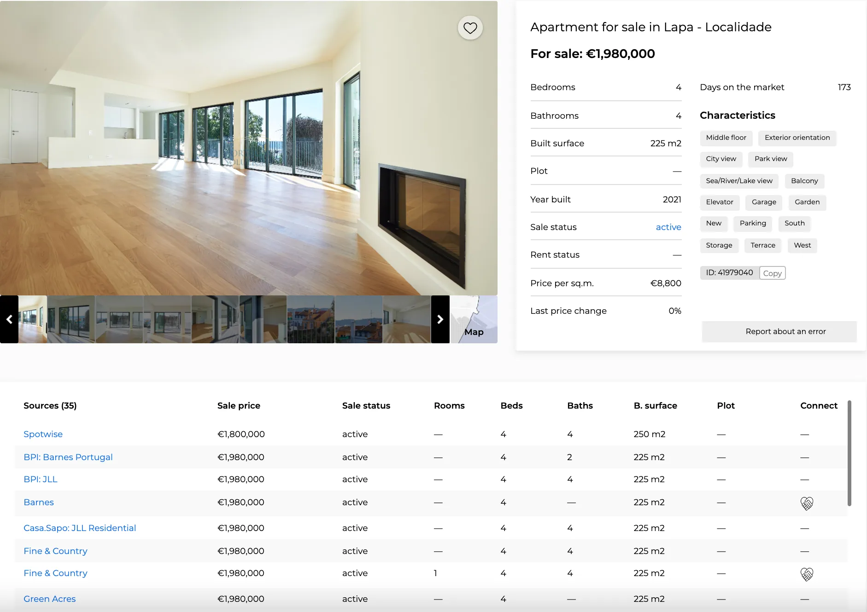
Task: Copy the listing ID
Action: (x=772, y=273)
